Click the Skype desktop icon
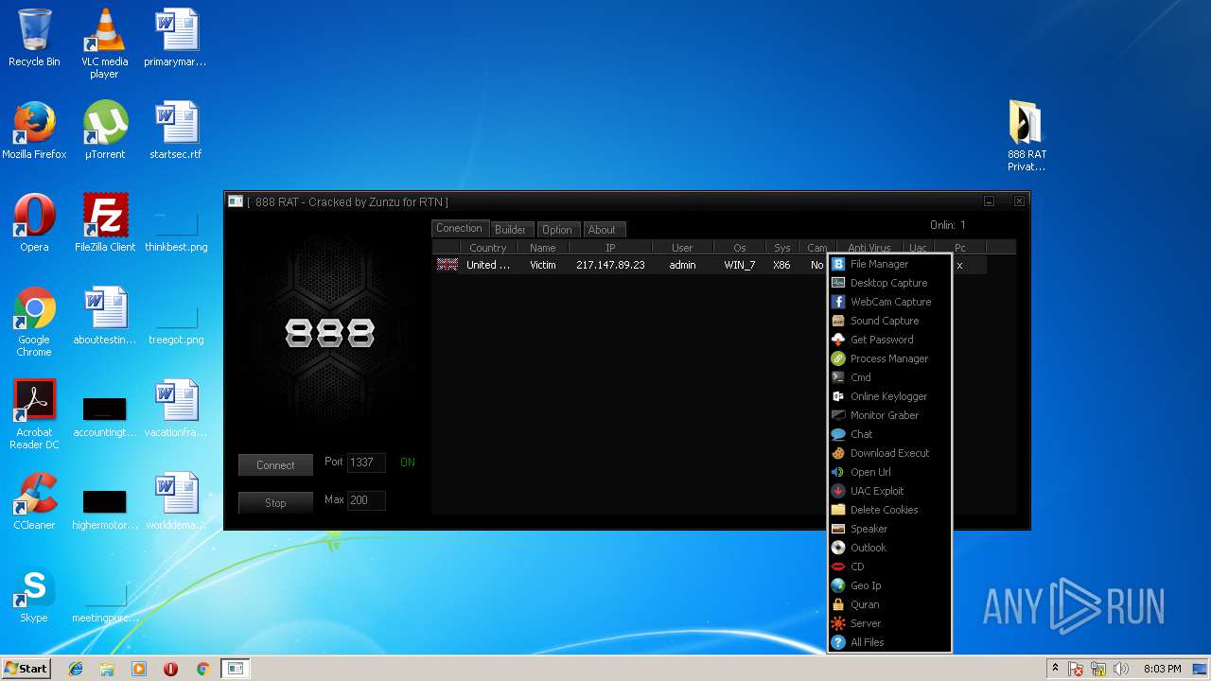This screenshot has height=681, width=1211. tap(34, 594)
